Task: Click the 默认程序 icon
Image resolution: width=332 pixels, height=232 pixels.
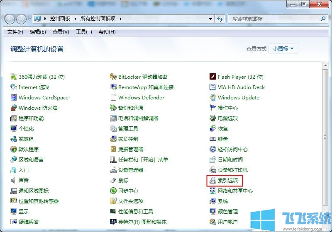Action: pyautogui.click(x=14, y=149)
